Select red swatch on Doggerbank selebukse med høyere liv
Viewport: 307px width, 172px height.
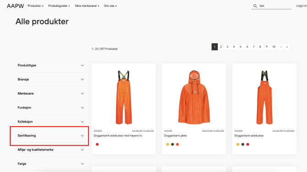(97, 145)
